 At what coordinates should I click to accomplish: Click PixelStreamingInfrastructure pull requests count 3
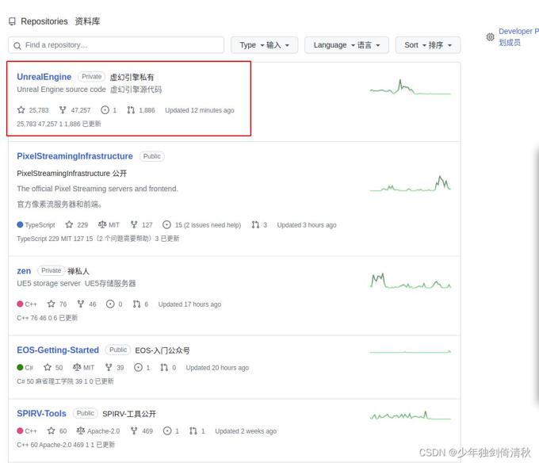click(259, 225)
